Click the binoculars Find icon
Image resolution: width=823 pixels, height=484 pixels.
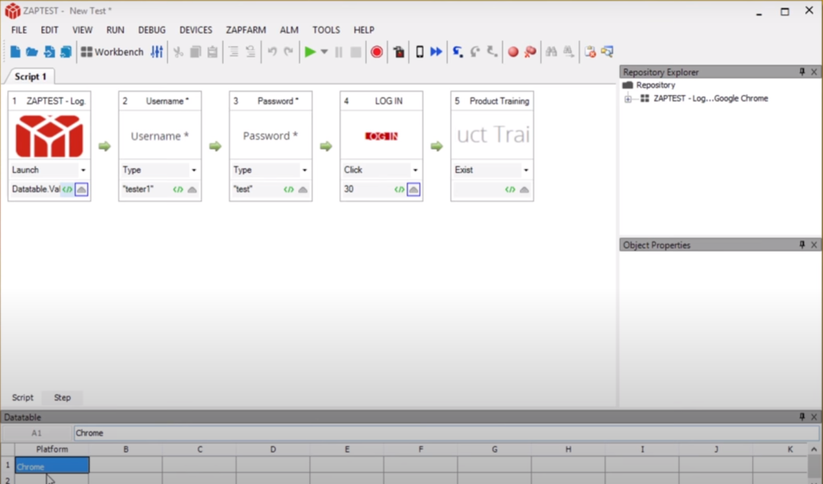coord(551,51)
